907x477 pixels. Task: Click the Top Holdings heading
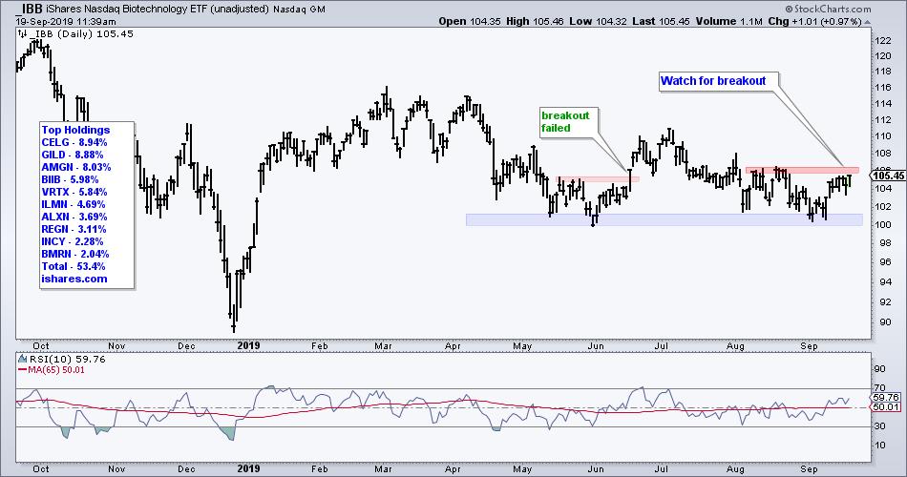tap(75, 130)
